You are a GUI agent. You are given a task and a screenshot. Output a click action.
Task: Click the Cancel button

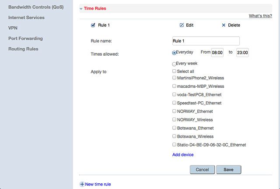click(x=202, y=170)
